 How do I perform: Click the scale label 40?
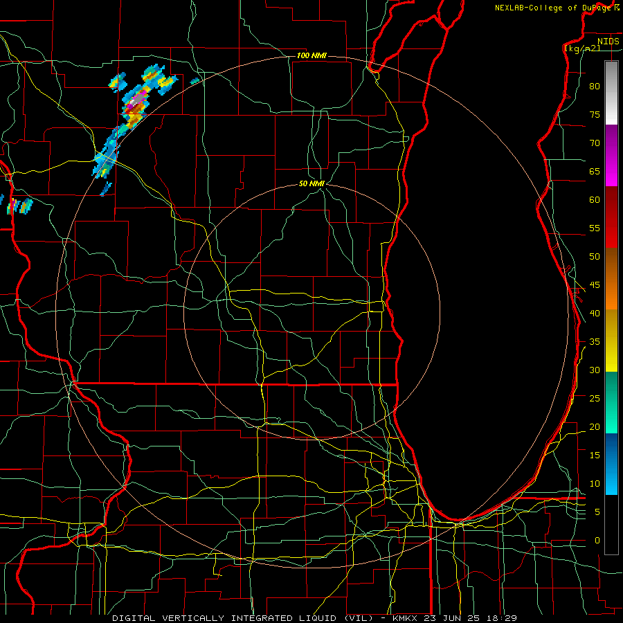coord(595,313)
